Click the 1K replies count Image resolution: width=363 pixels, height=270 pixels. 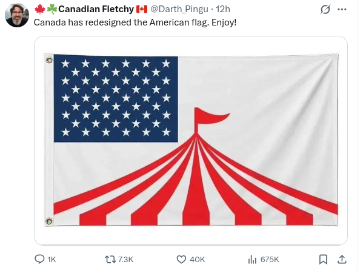[x=52, y=259]
